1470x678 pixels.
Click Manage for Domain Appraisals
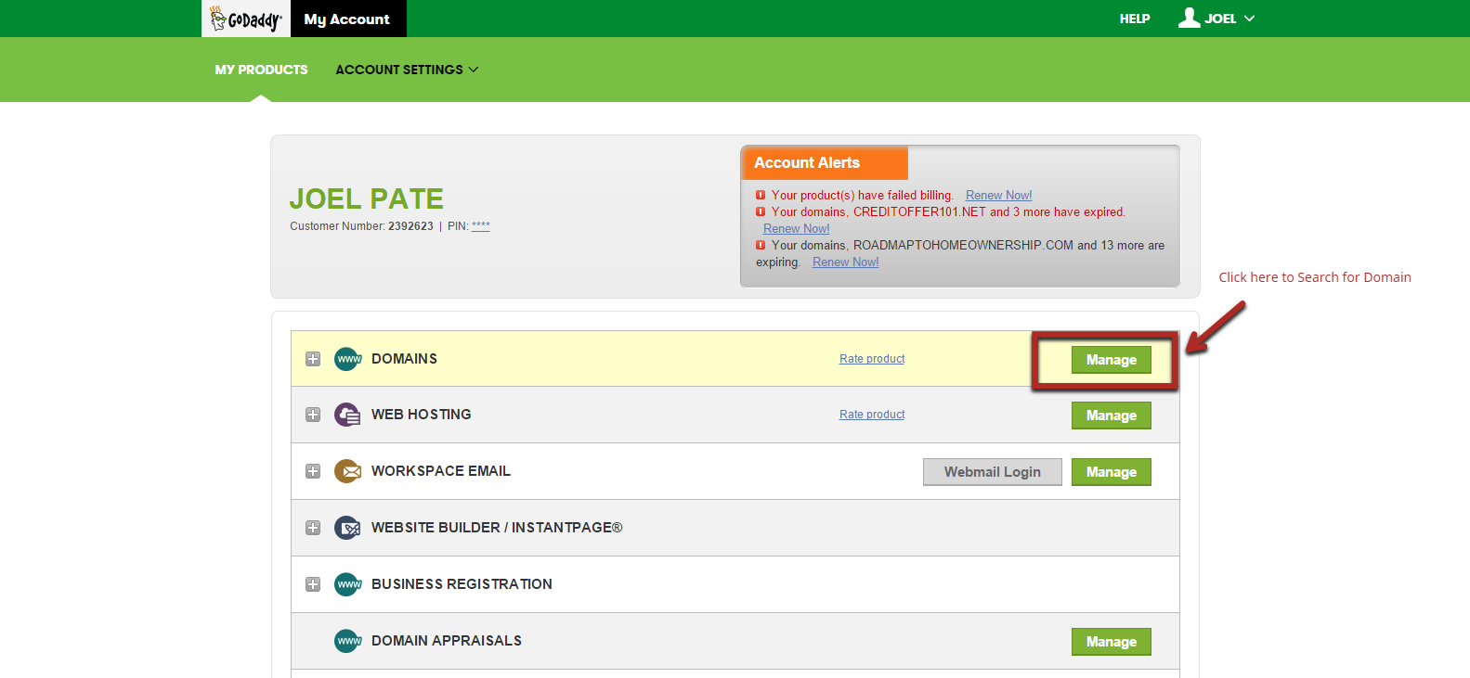[x=1112, y=642]
